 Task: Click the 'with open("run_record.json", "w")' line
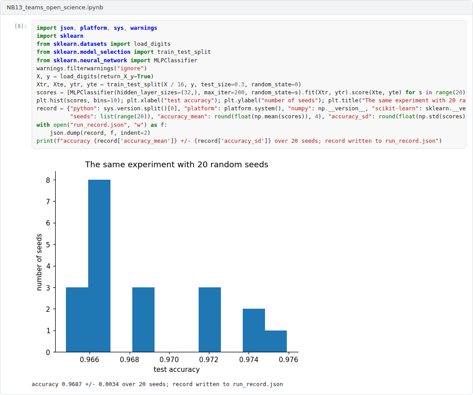point(102,125)
